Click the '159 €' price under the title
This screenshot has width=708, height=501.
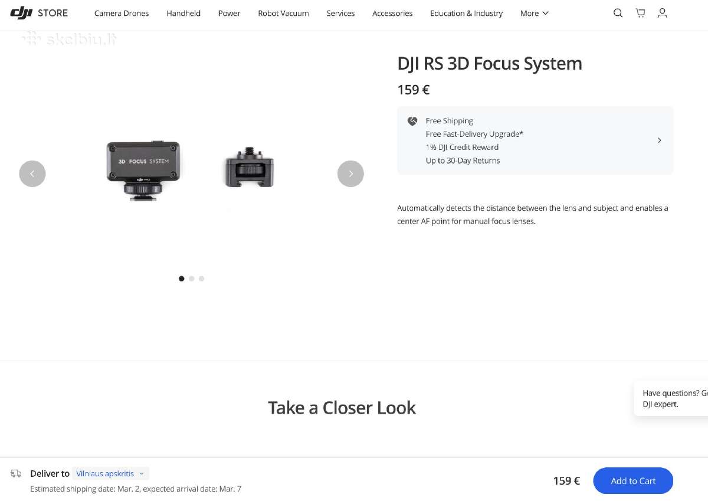click(414, 90)
